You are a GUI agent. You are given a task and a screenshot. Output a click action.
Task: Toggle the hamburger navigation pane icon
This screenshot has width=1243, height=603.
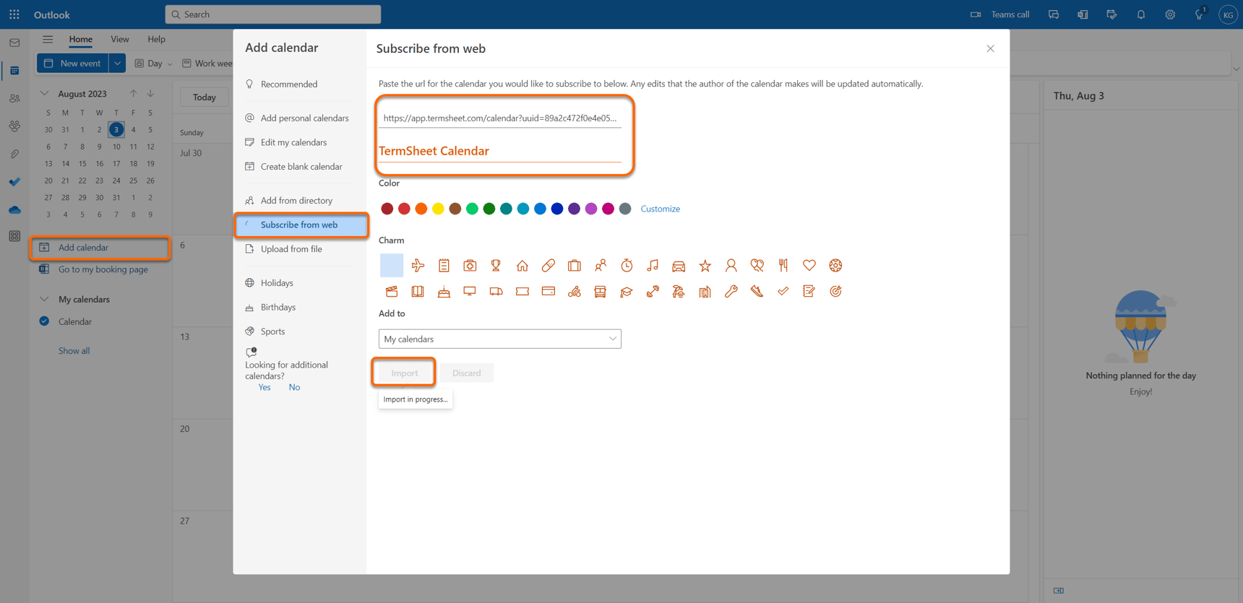(48, 39)
